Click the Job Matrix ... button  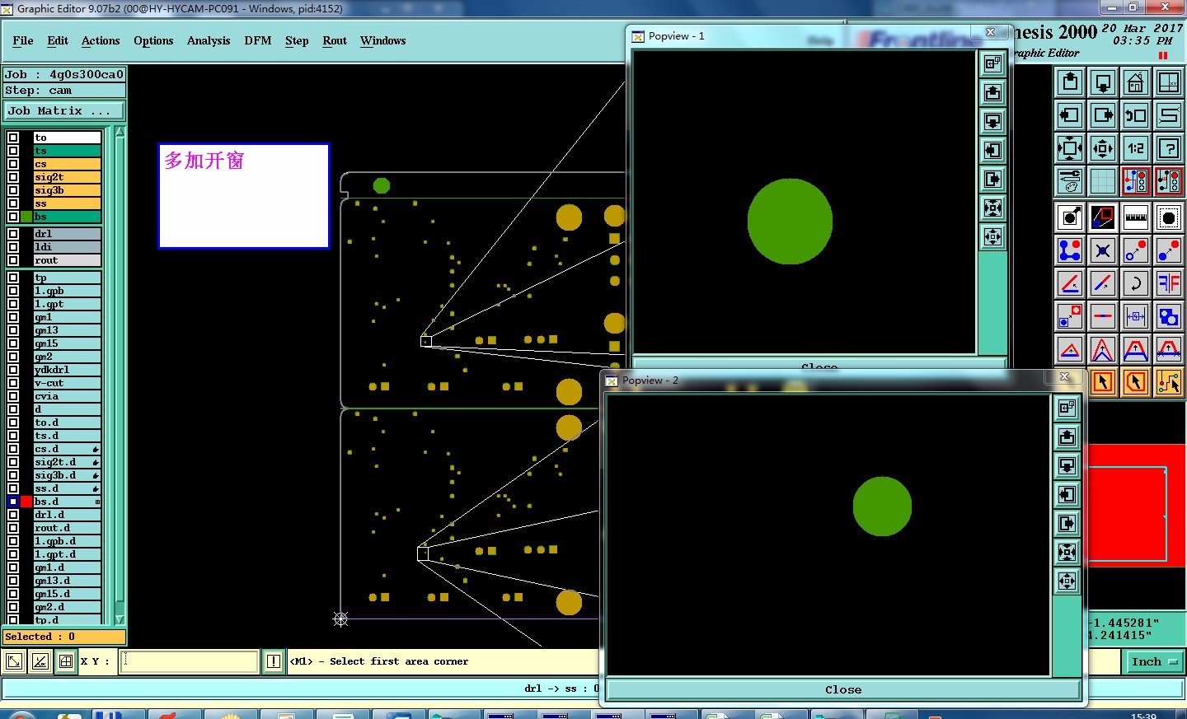tap(64, 110)
